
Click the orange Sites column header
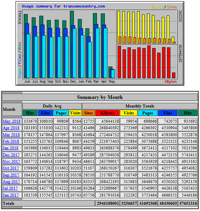coord(88,113)
